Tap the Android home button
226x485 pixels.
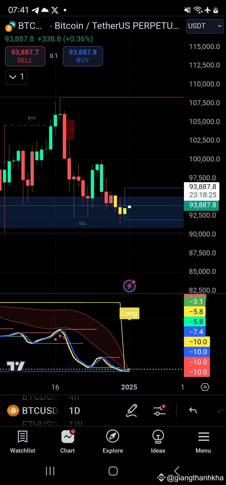pyautogui.click(x=113, y=471)
